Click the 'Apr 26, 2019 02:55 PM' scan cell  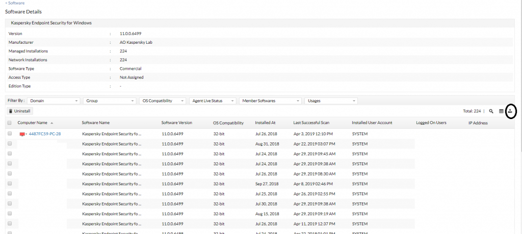(314, 194)
